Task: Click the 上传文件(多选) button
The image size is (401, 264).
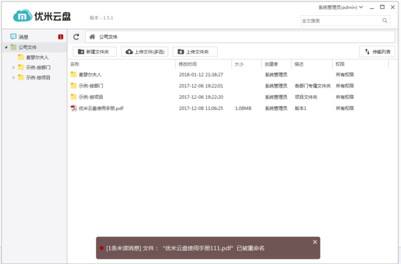Action: (144, 52)
